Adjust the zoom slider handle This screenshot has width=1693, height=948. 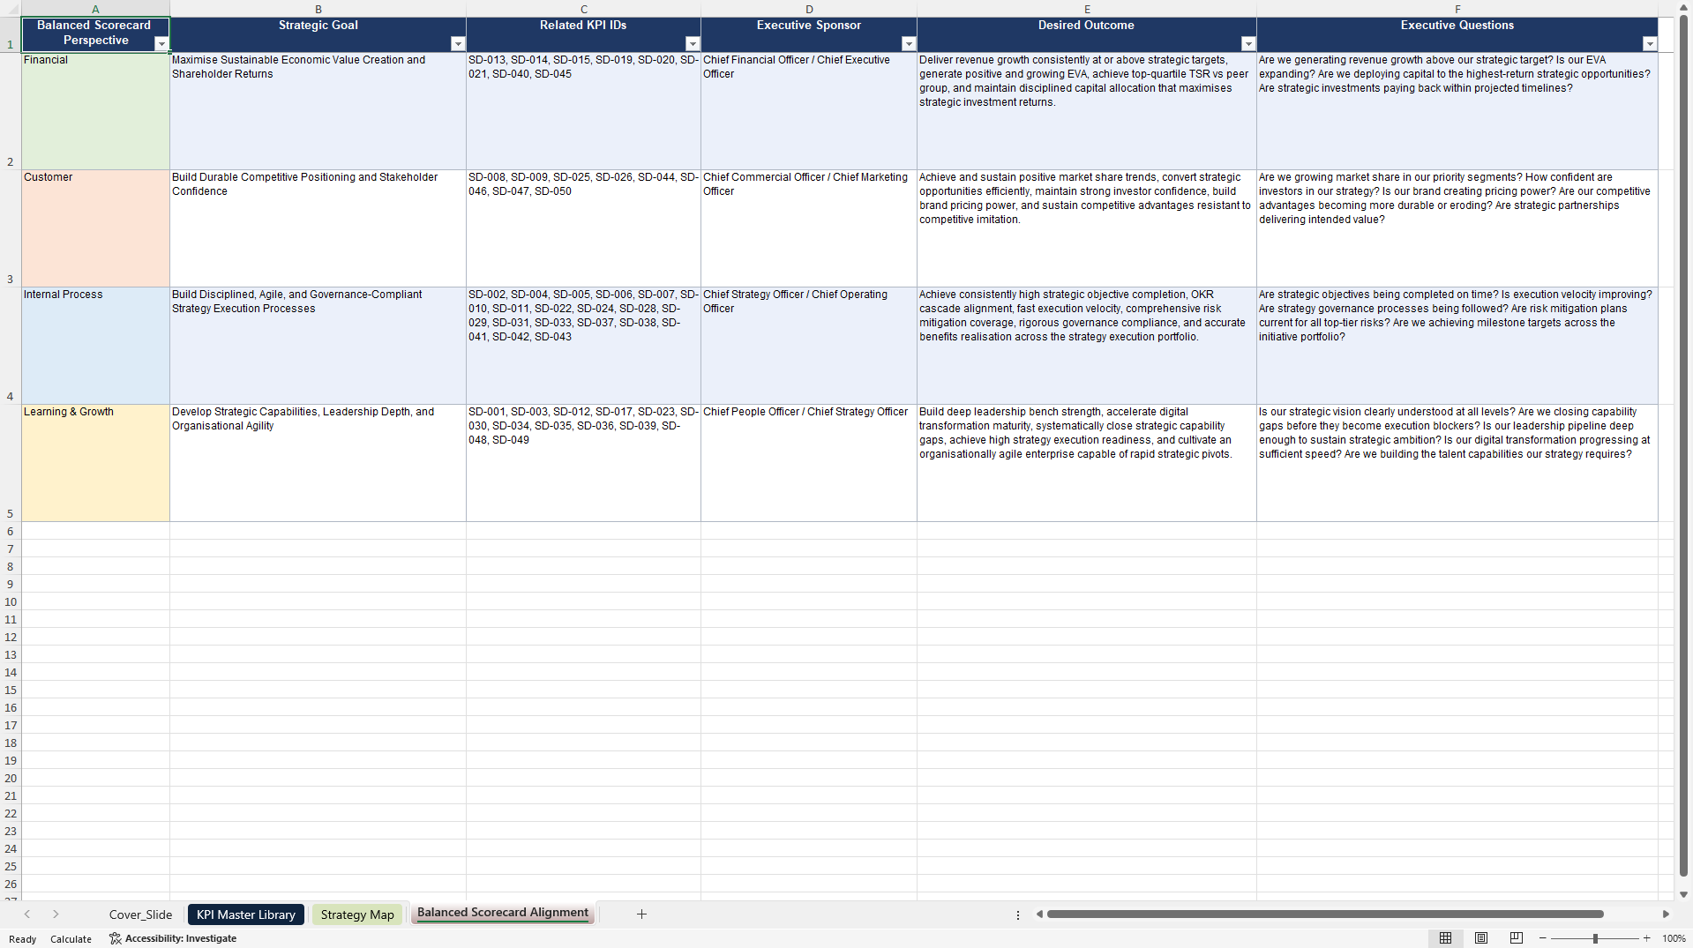[x=1595, y=938]
